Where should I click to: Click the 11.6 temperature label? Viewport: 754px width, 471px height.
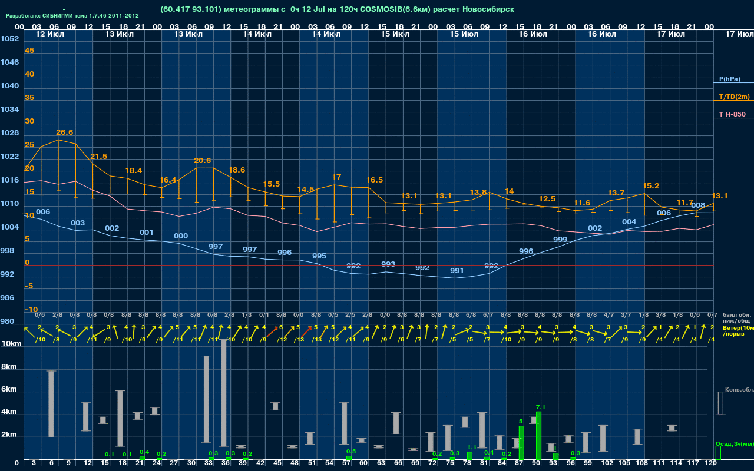(581, 203)
